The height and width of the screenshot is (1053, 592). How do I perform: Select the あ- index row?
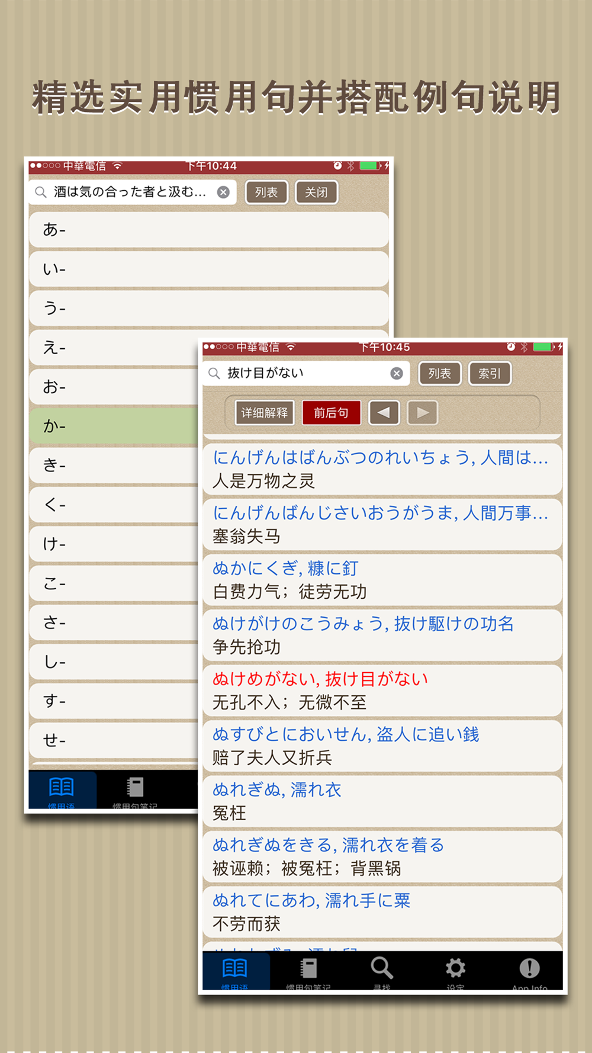tap(208, 230)
